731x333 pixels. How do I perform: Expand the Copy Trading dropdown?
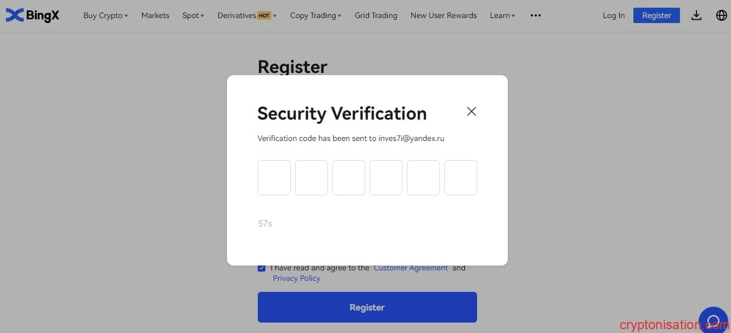point(315,15)
